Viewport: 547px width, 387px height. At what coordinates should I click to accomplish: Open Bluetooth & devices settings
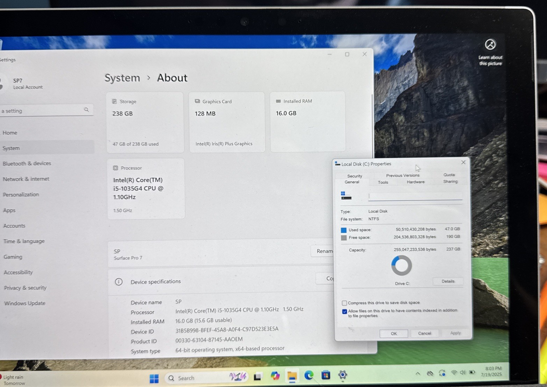coord(27,163)
